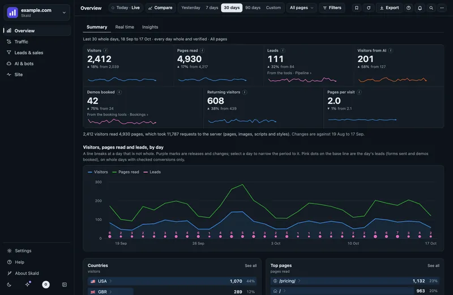This screenshot has height=295, width=453.
Task: Open notifications bell icon
Action: pyautogui.click(x=420, y=8)
